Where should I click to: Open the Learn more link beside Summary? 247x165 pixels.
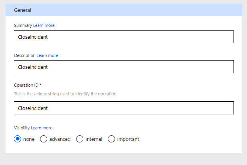(44, 25)
